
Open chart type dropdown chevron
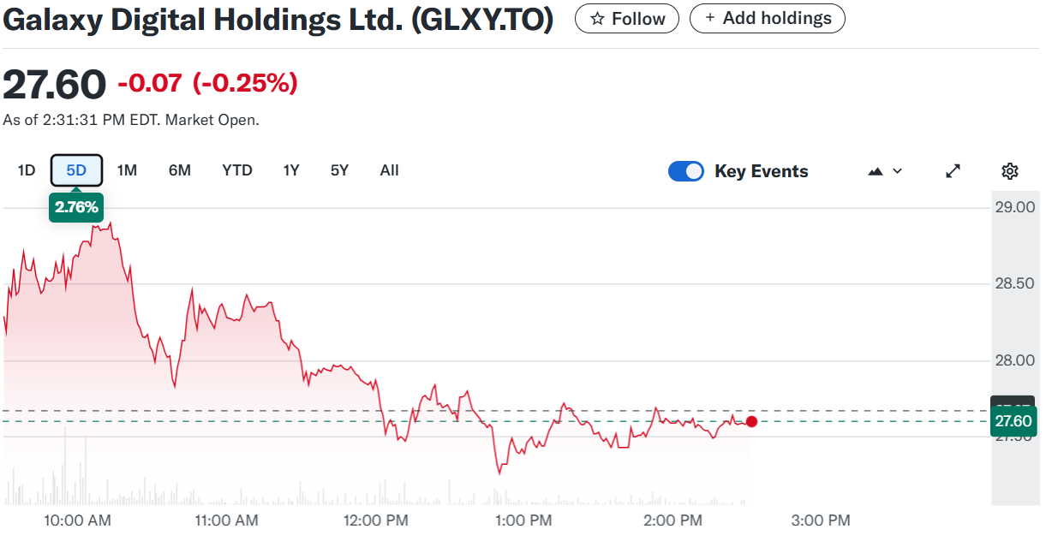897,171
